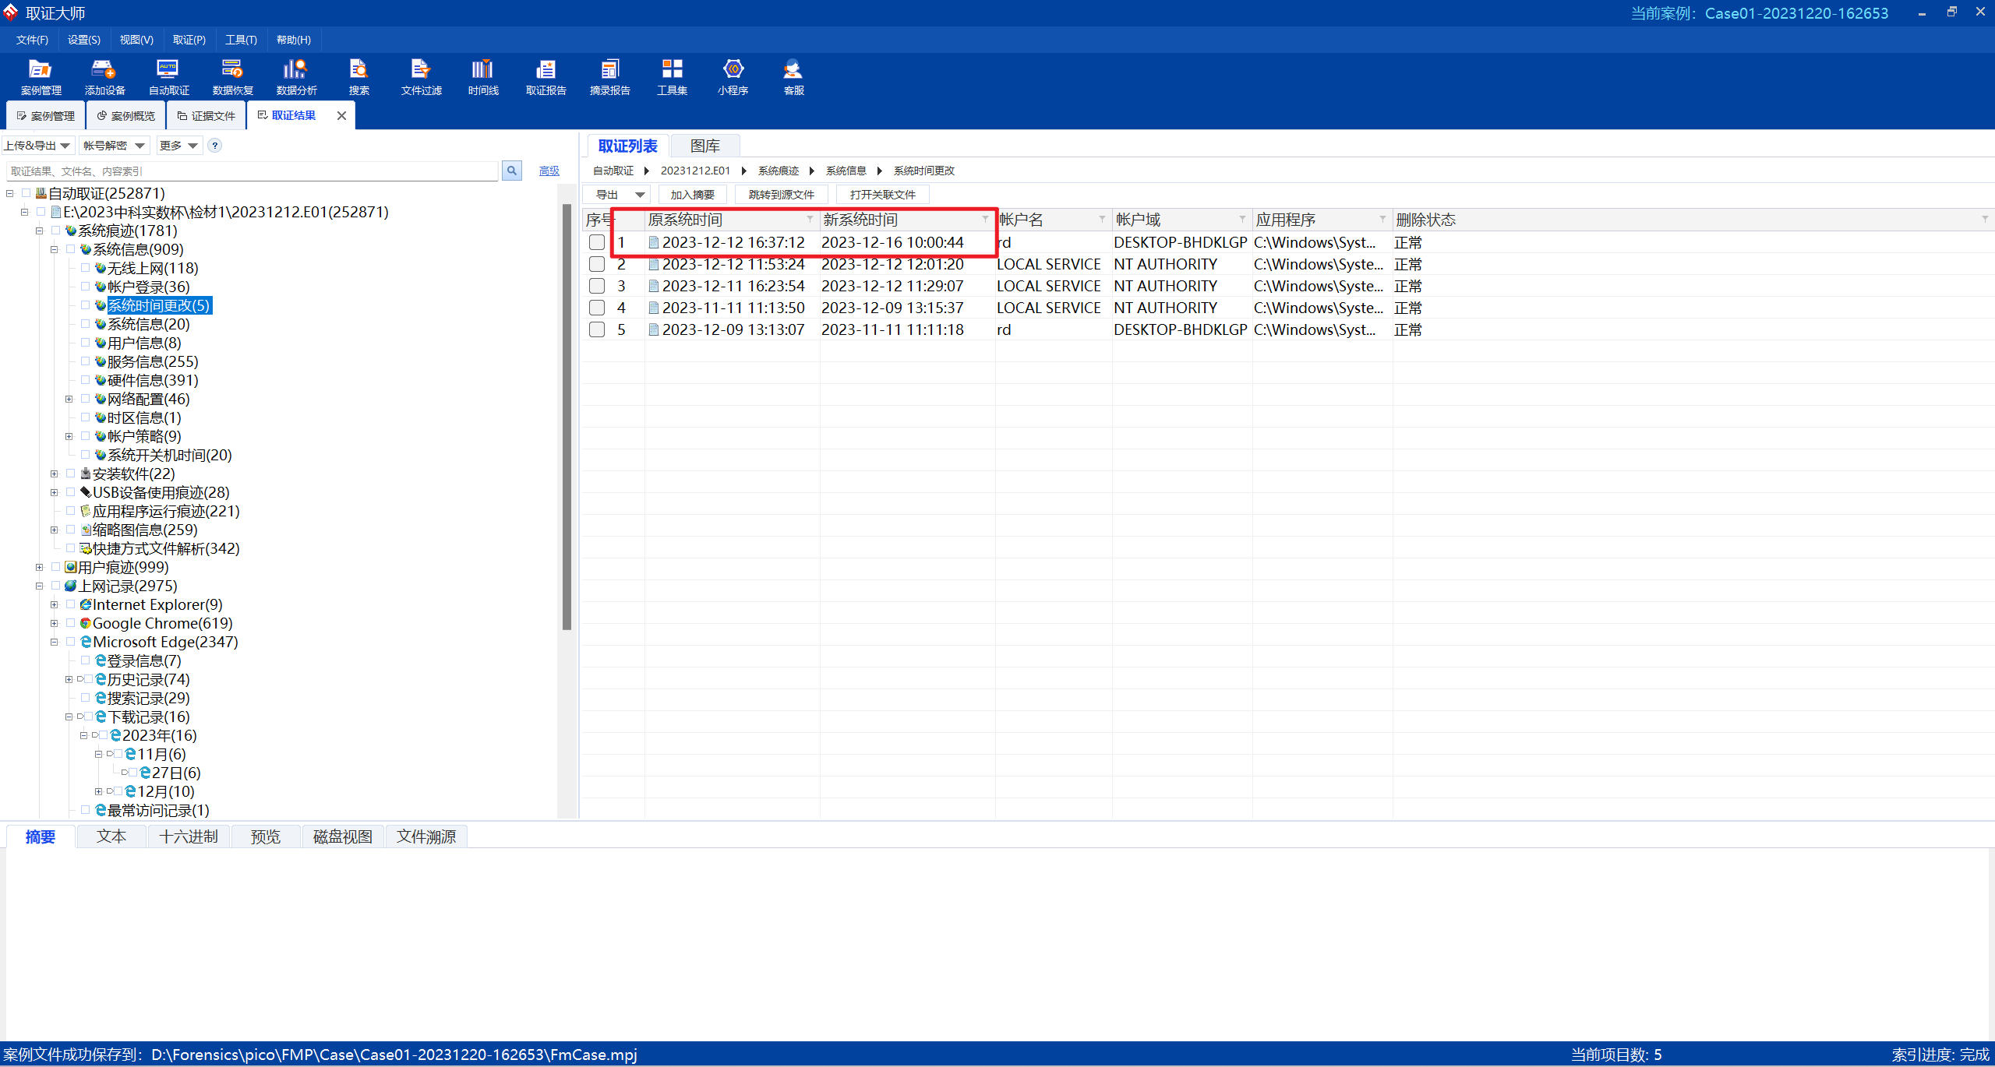This screenshot has width=1995, height=1067.
Task: Open the 帮助(H) menu
Action: (293, 40)
